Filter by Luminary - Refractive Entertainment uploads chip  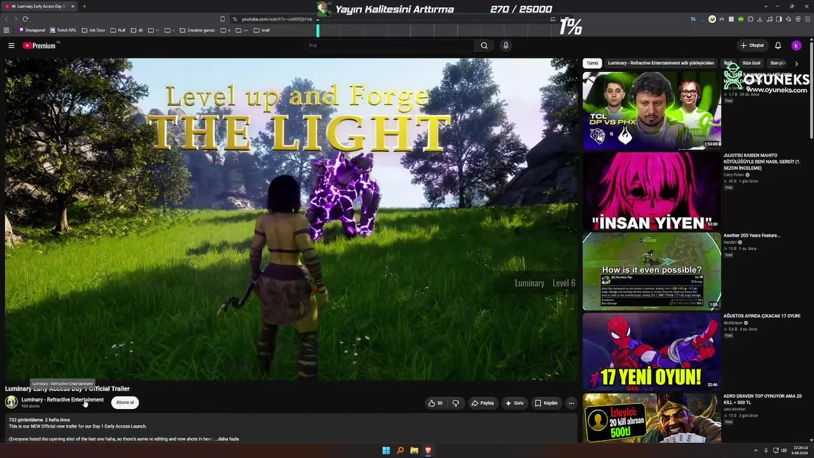pyautogui.click(x=661, y=64)
